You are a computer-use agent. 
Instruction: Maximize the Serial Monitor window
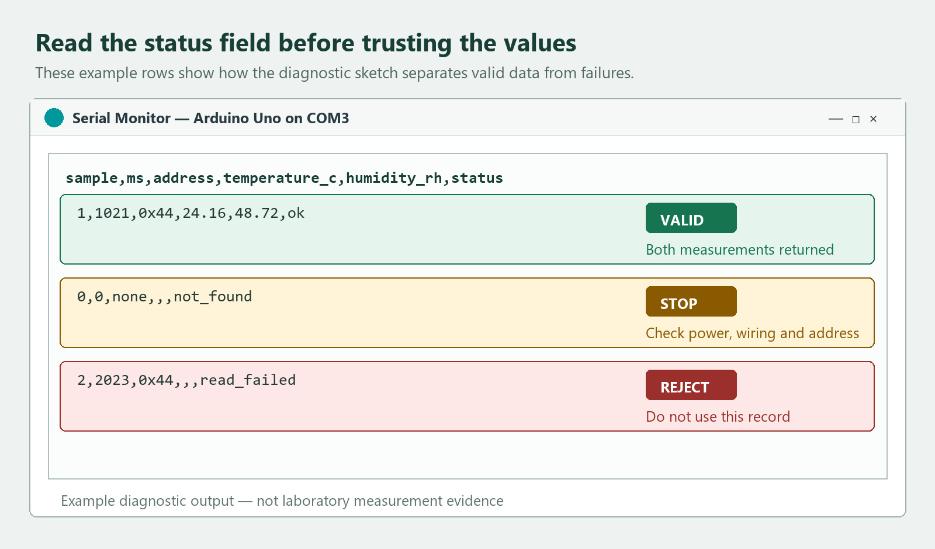click(856, 119)
